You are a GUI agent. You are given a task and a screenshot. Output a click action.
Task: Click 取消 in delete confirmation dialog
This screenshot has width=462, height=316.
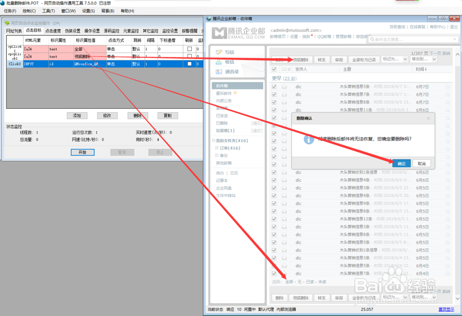(422, 164)
